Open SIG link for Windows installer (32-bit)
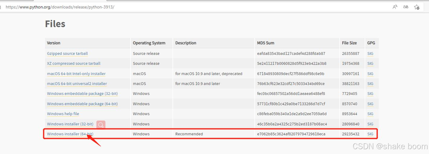This screenshot has width=429, height=154. pyautogui.click(x=370, y=124)
